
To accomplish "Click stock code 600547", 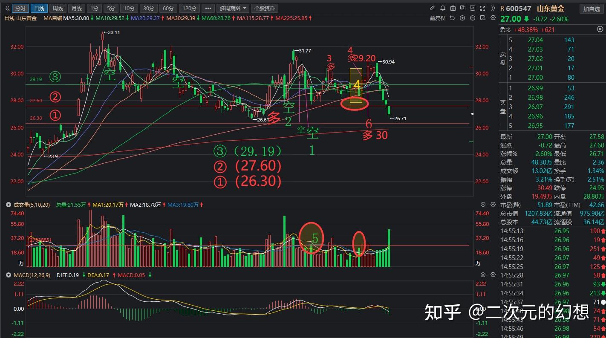I will (519, 9).
